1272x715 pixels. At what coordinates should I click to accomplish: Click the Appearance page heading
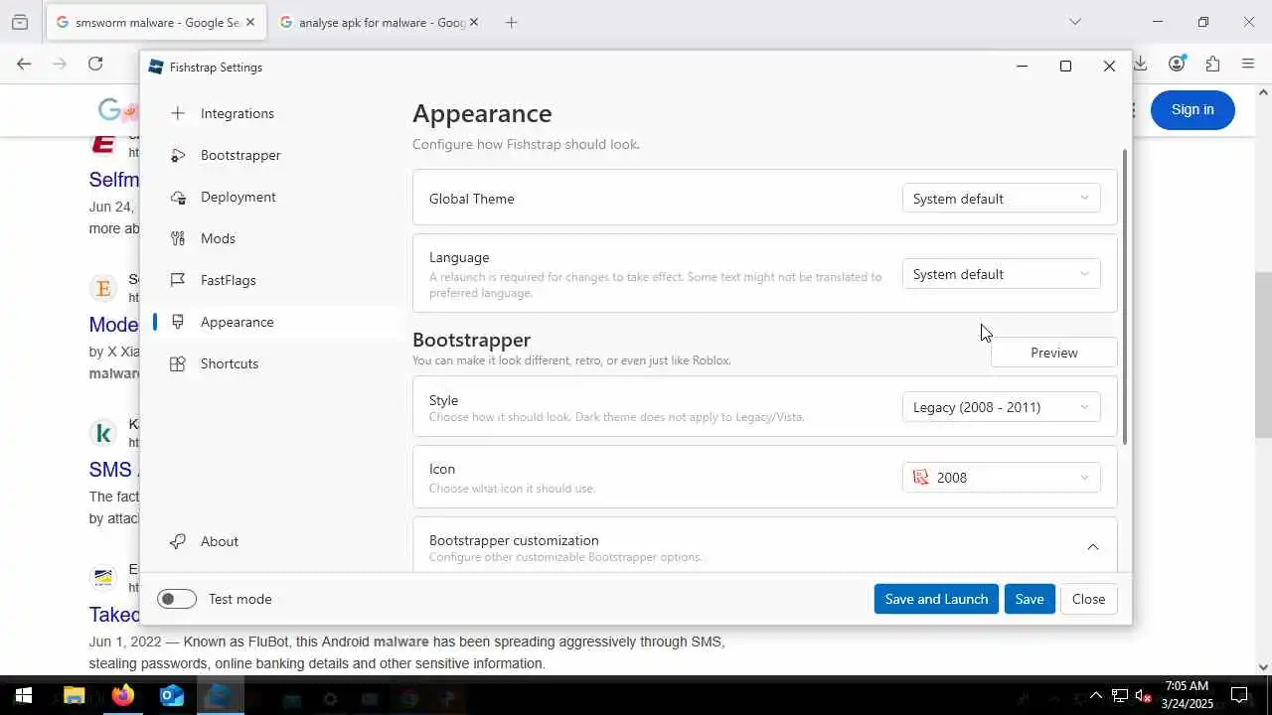coord(482,113)
